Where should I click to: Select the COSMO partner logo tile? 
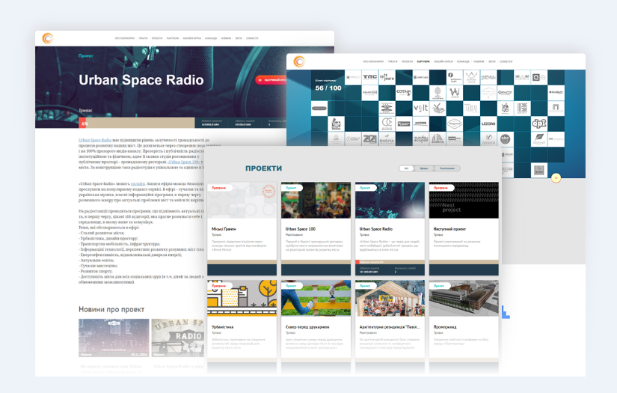[x=404, y=93]
